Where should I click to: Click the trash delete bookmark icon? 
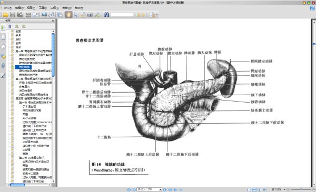coord(9,26)
